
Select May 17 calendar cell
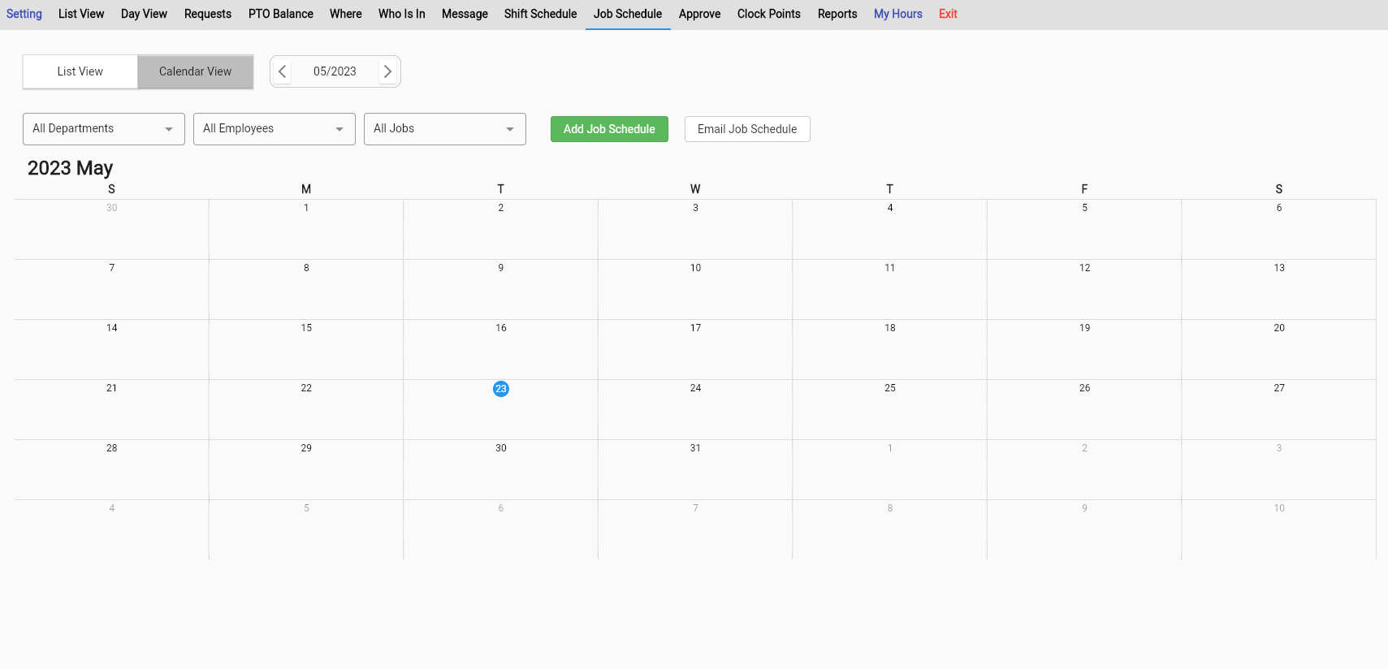click(695, 350)
